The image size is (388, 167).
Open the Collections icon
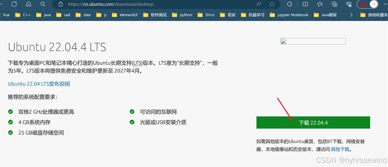334,4
